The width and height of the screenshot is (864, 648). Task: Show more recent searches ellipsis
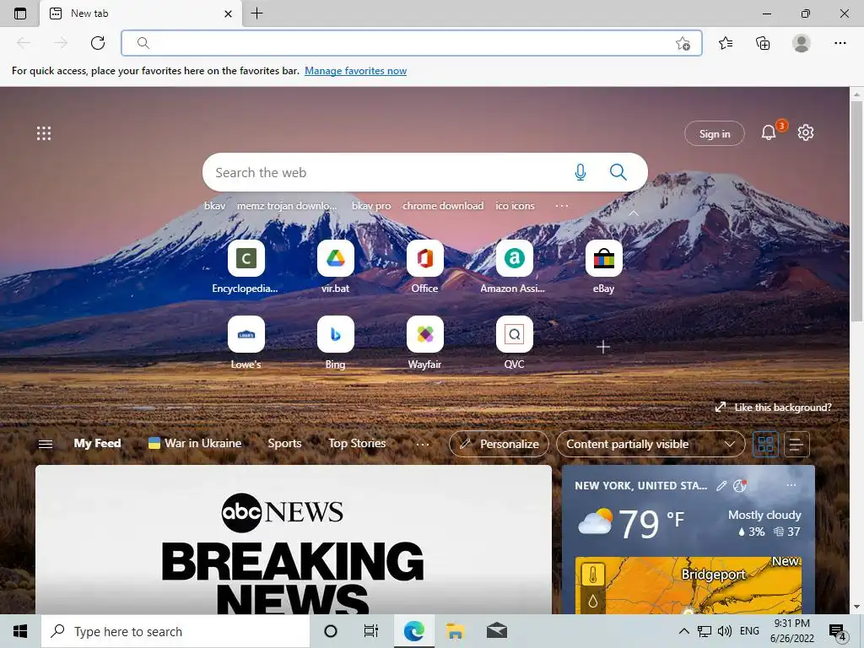(x=561, y=206)
